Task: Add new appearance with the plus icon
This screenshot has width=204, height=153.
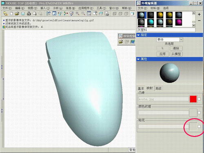Action: pos(199,14)
